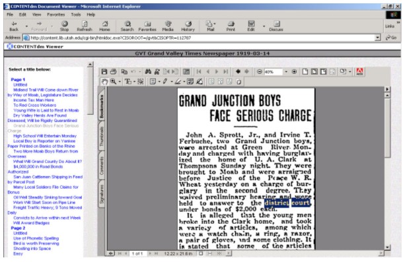Open IE Favorites toolbar button

pyautogui.click(x=147, y=26)
